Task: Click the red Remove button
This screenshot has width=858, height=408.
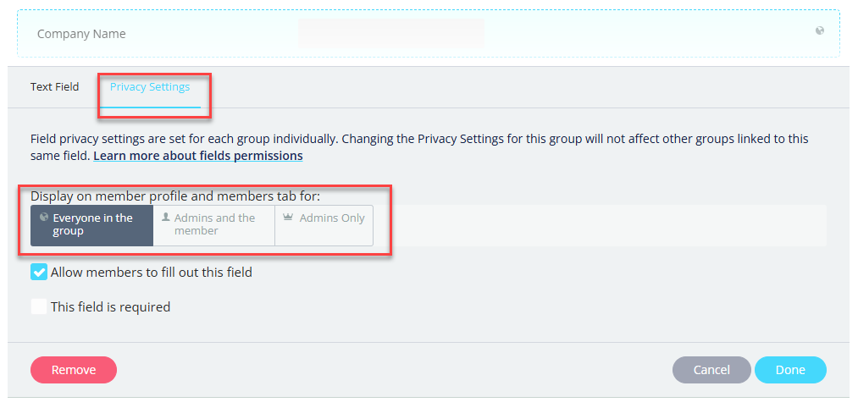Action: point(74,370)
